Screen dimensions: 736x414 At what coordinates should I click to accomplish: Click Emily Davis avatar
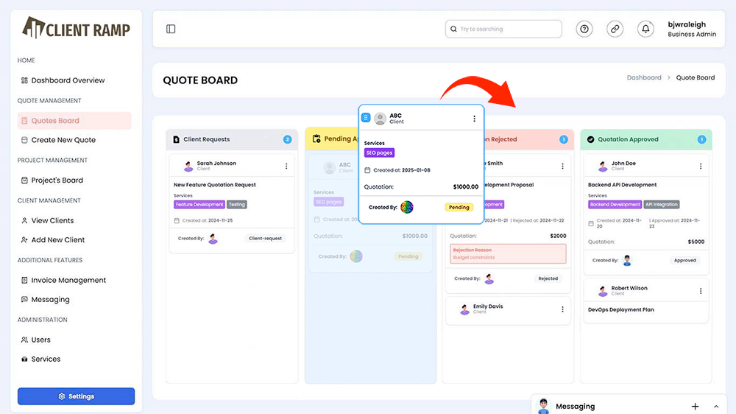[464, 309]
